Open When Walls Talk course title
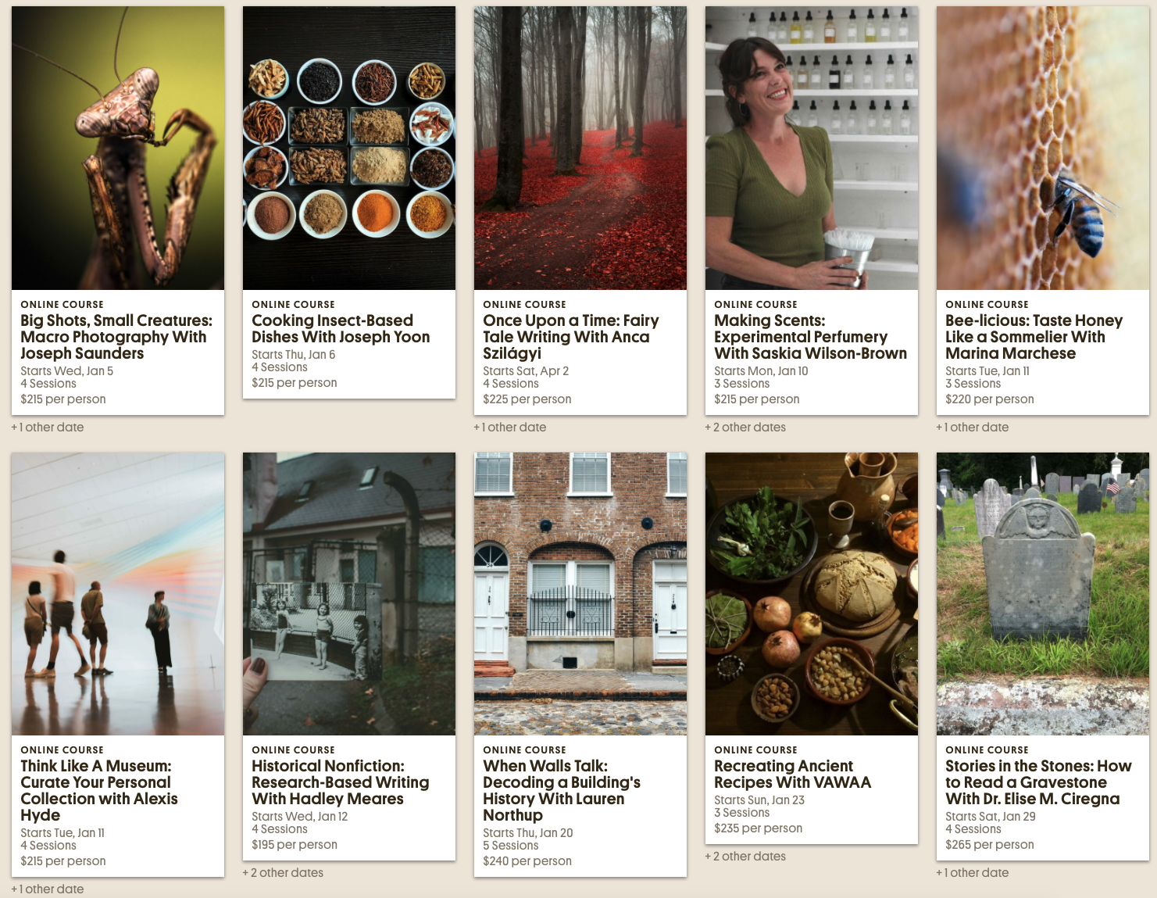The width and height of the screenshot is (1157, 898). tap(562, 790)
